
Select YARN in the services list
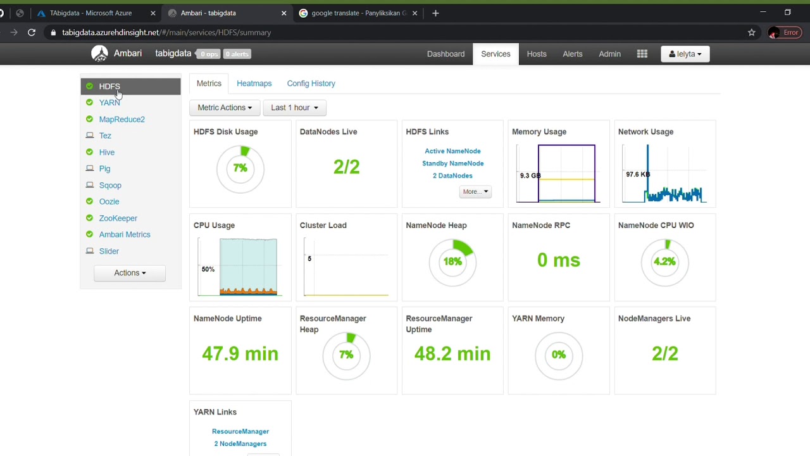(109, 103)
